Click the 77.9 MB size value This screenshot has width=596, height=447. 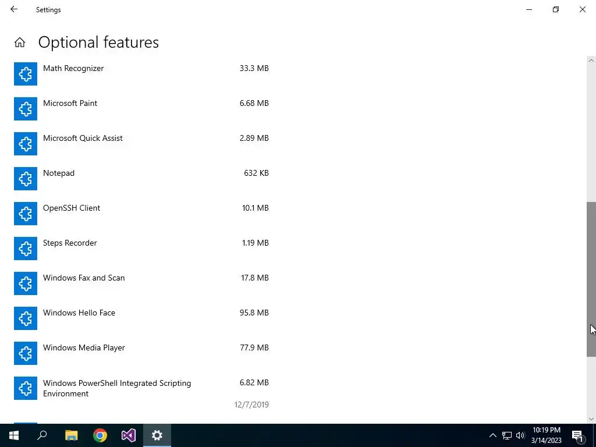pyautogui.click(x=254, y=348)
